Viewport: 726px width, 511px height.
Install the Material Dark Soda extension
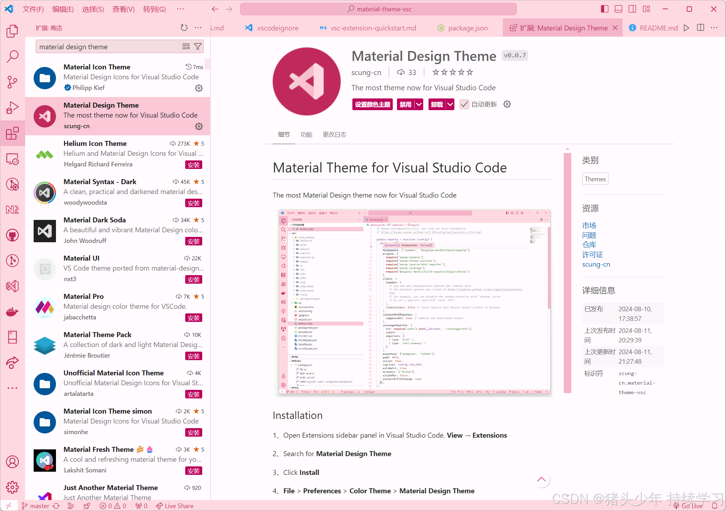pyautogui.click(x=194, y=241)
